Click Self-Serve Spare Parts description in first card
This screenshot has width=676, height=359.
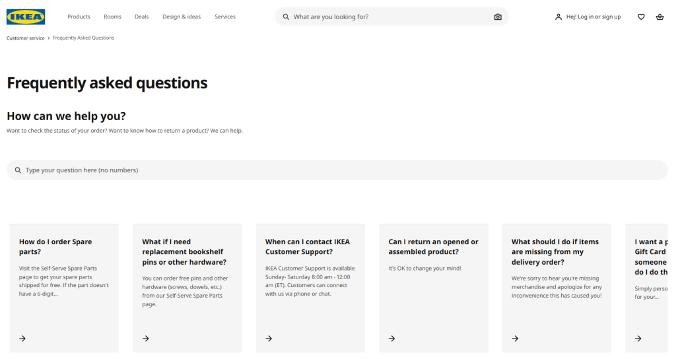click(x=64, y=281)
